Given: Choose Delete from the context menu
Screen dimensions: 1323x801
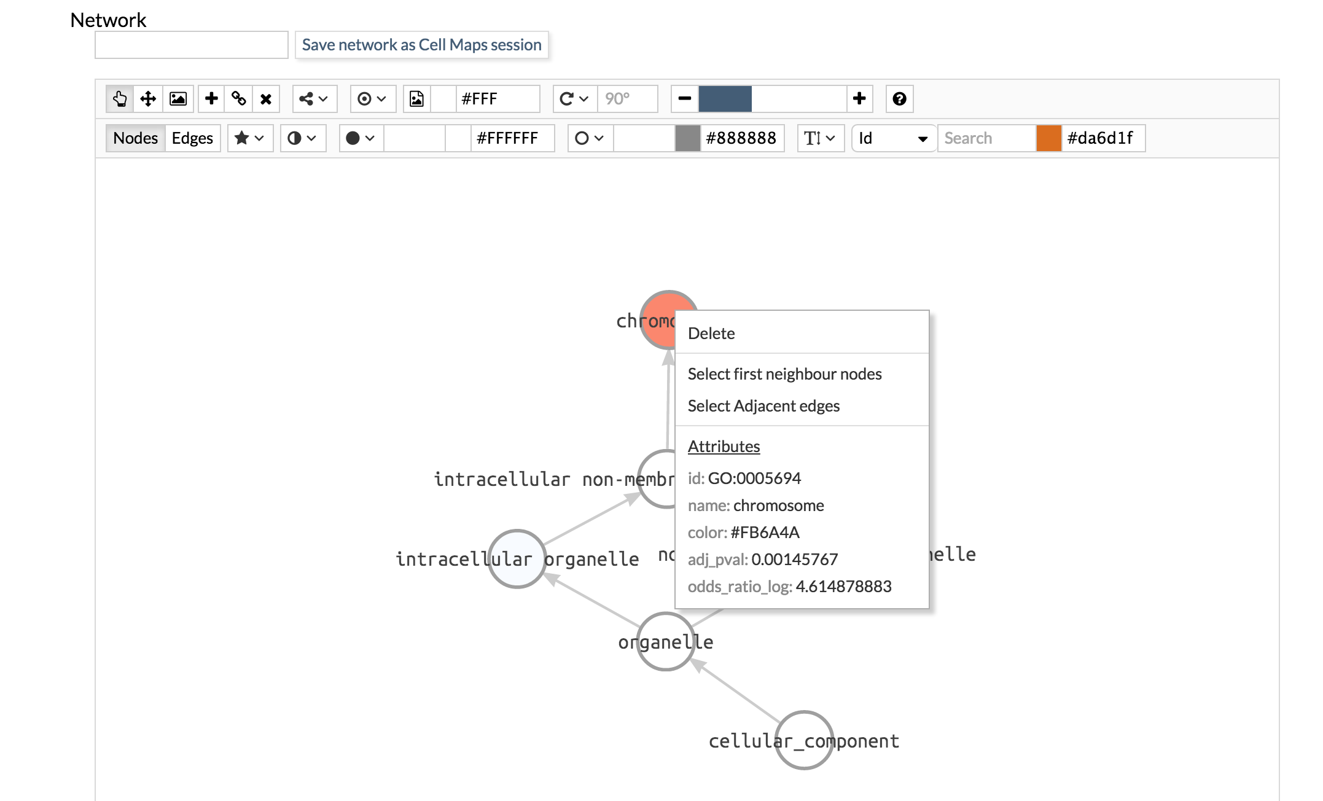Looking at the screenshot, I should [802, 334].
